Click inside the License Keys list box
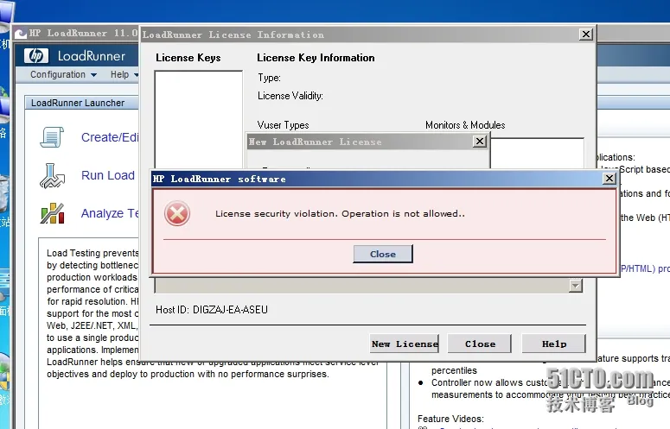The width and height of the screenshot is (670, 429). tap(199, 120)
